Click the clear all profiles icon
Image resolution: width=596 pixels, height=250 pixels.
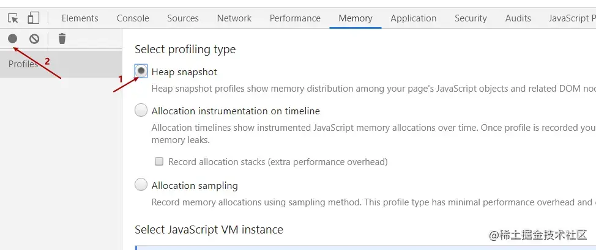point(34,39)
